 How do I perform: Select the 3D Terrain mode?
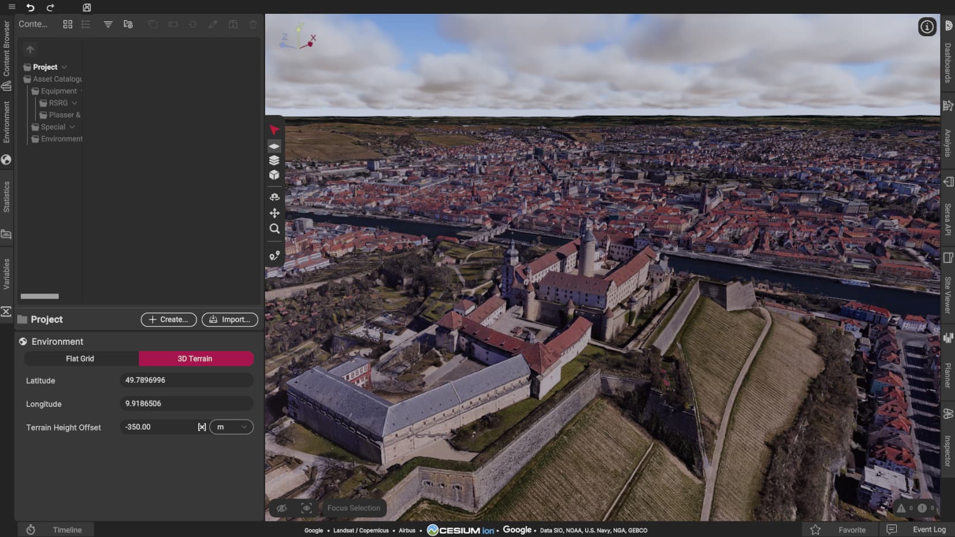(x=195, y=359)
